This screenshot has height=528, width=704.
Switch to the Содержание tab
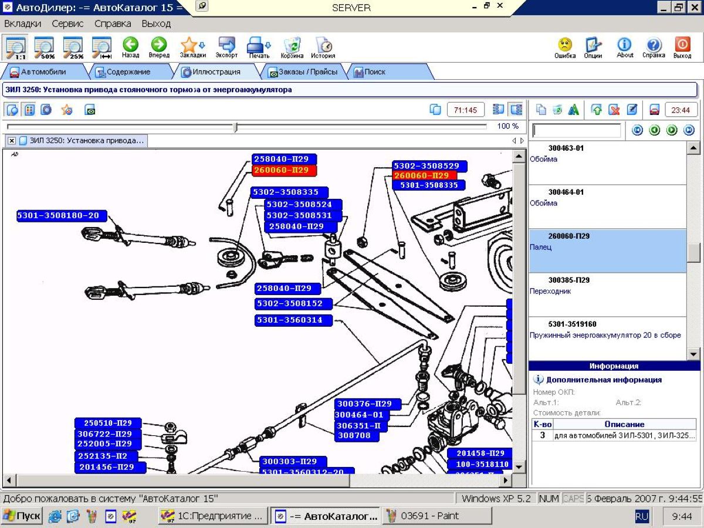128,72
